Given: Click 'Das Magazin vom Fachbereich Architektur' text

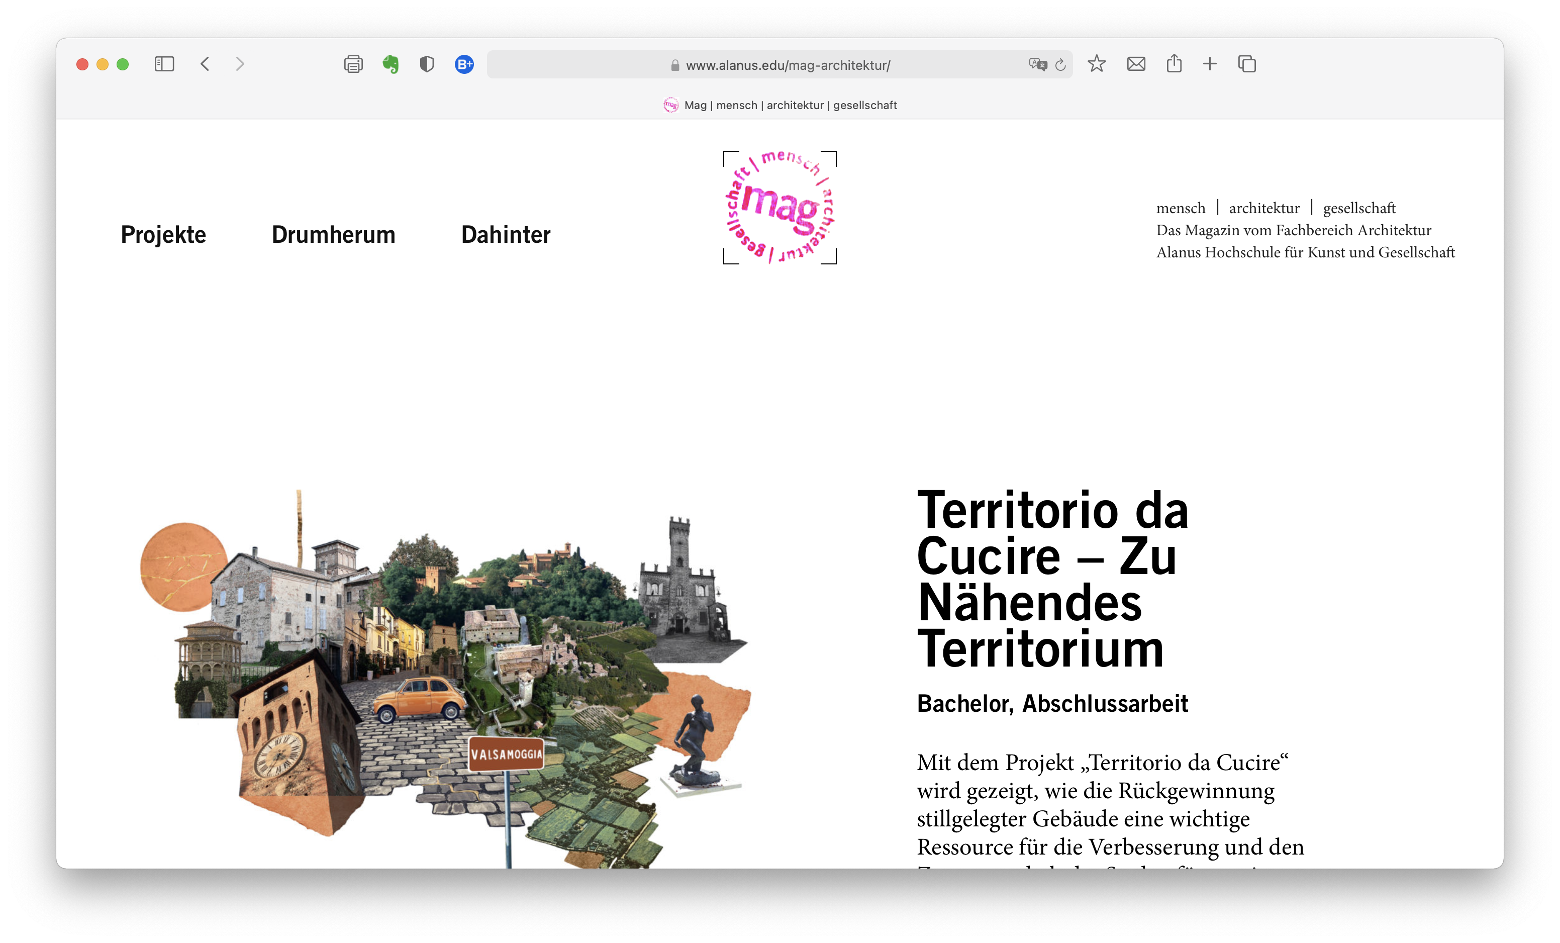Looking at the screenshot, I should pyautogui.click(x=1294, y=231).
